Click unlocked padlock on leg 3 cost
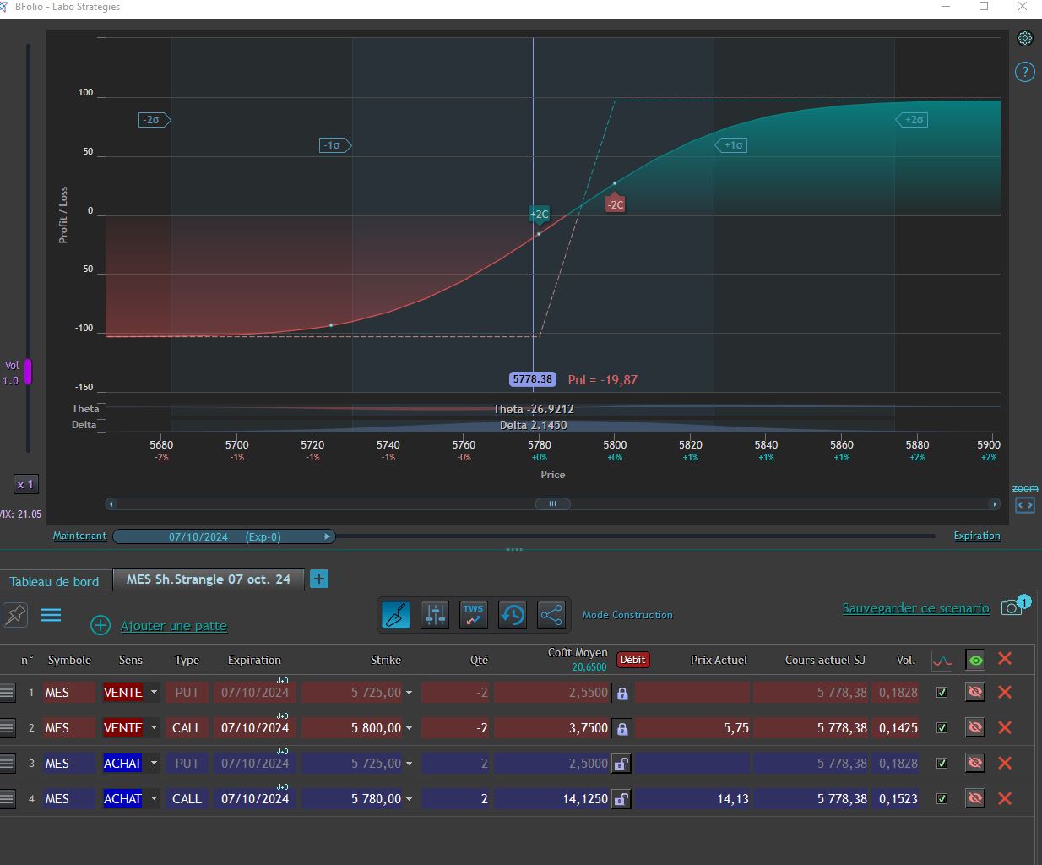 click(621, 764)
